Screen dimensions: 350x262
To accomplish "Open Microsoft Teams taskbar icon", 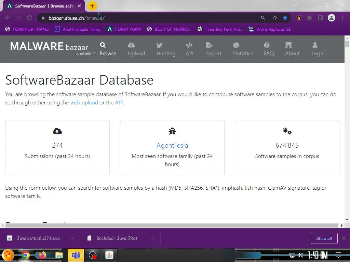I will click(76, 255).
